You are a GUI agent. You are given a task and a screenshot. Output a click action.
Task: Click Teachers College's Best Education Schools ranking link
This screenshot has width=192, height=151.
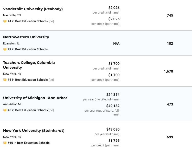(x=31, y=80)
